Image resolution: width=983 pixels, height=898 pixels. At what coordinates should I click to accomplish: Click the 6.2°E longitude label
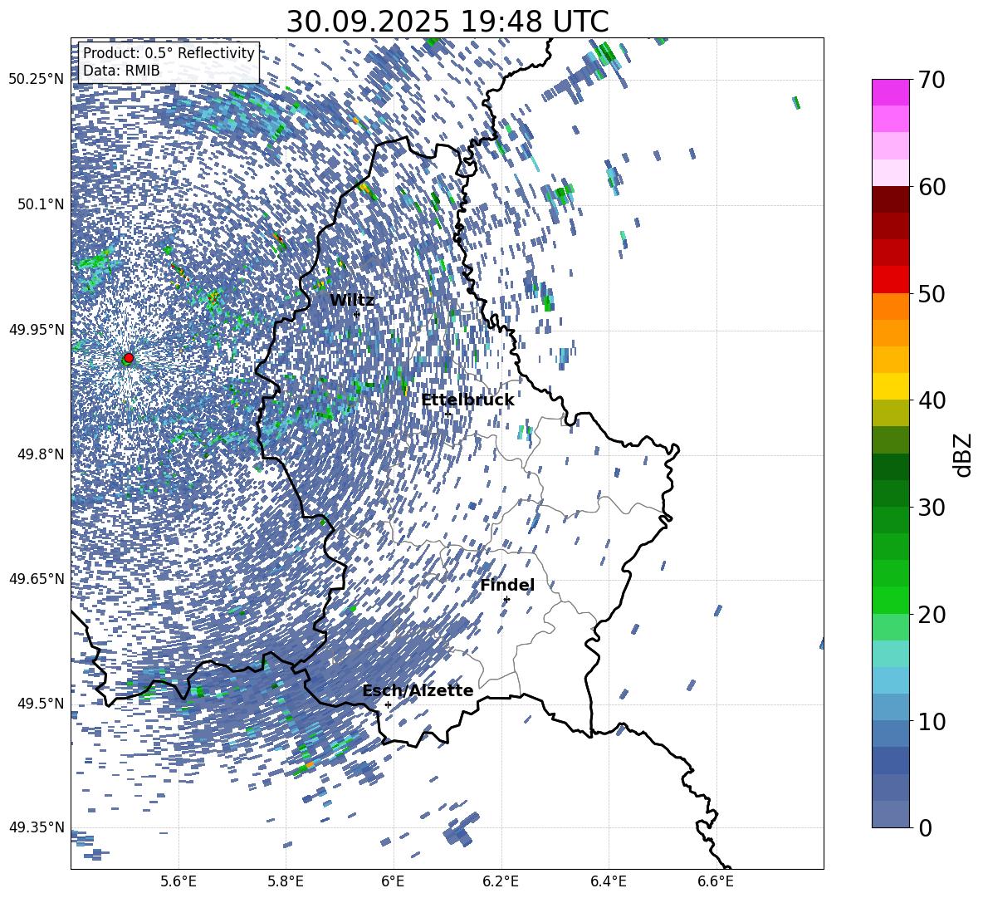501,881
